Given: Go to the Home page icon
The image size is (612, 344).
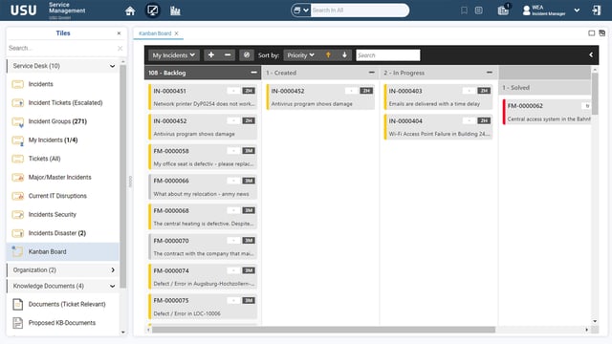Looking at the screenshot, I should [130, 11].
